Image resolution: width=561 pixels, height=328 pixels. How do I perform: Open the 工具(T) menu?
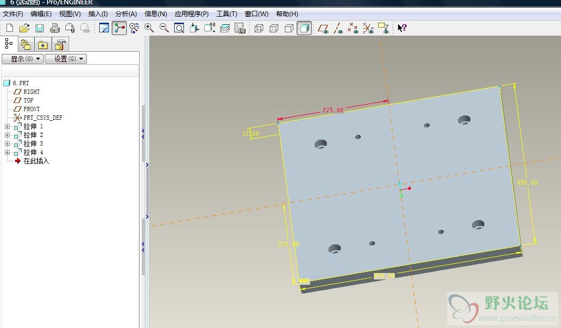[x=227, y=14]
